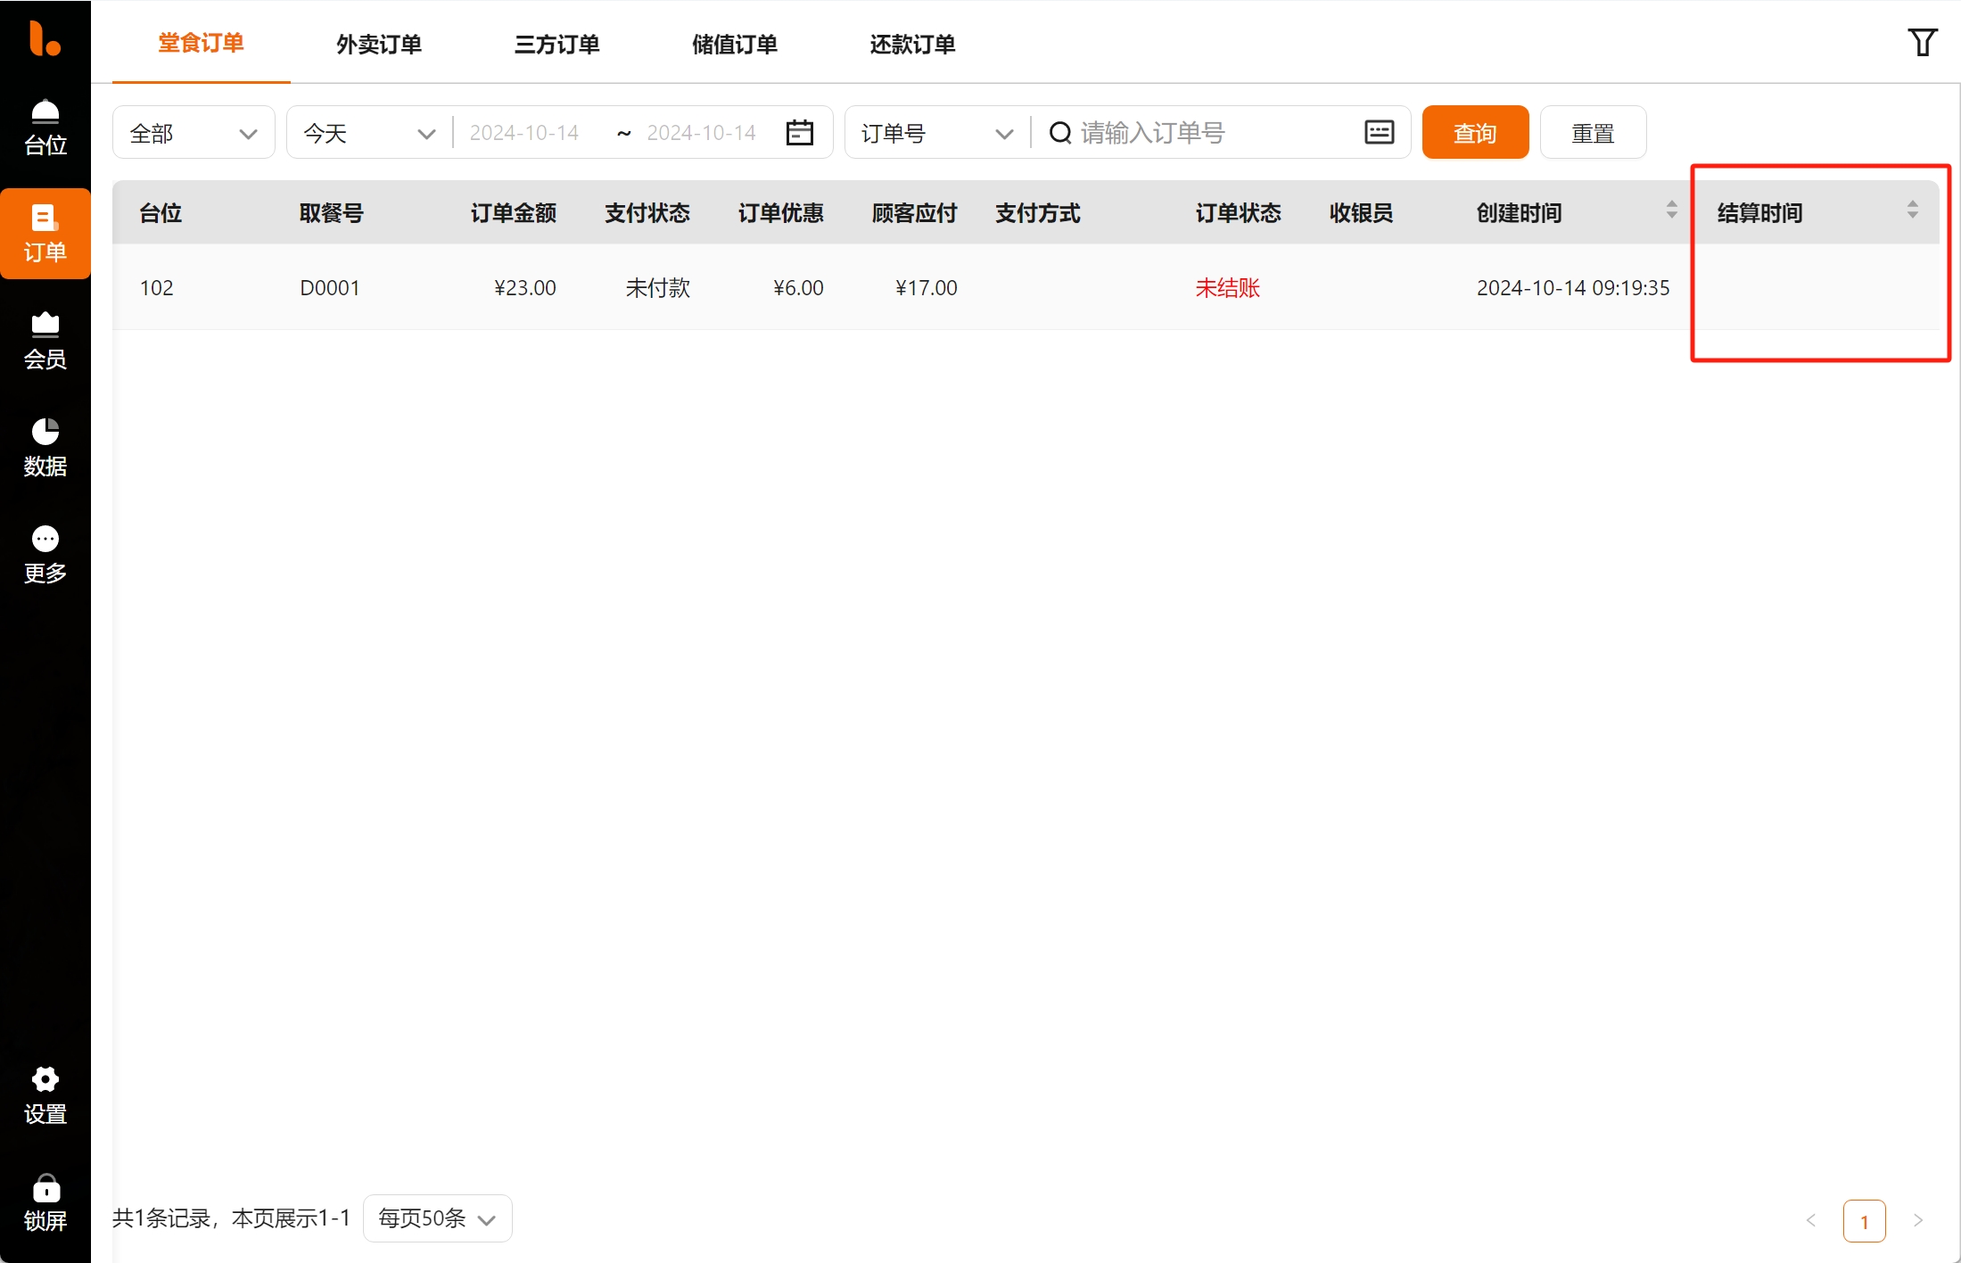Viewport: 1961px width, 1263px height.
Task: Click discount ¥6.00 cell
Action: coord(798,287)
